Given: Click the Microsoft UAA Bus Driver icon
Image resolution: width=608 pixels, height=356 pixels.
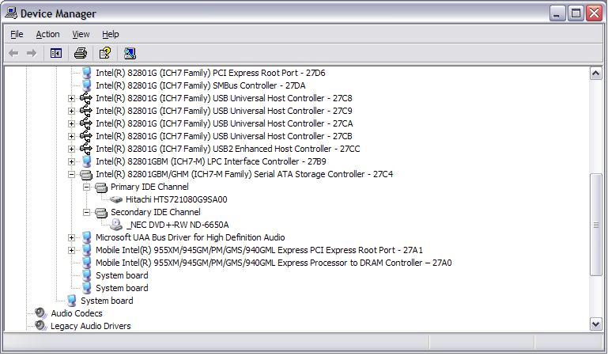Looking at the screenshot, I should coord(86,237).
